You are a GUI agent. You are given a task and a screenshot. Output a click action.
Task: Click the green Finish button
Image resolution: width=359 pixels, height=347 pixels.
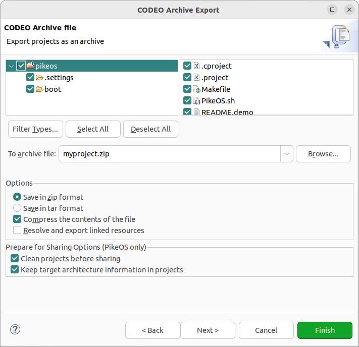325,330
